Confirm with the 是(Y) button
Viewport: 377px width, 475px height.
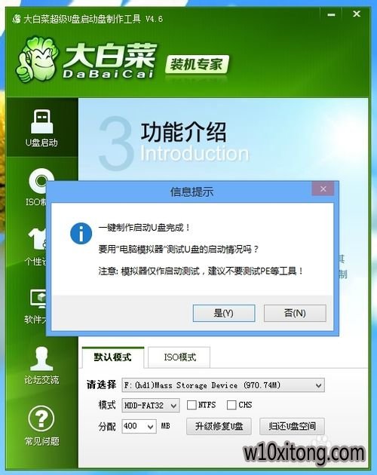[224, 313]
